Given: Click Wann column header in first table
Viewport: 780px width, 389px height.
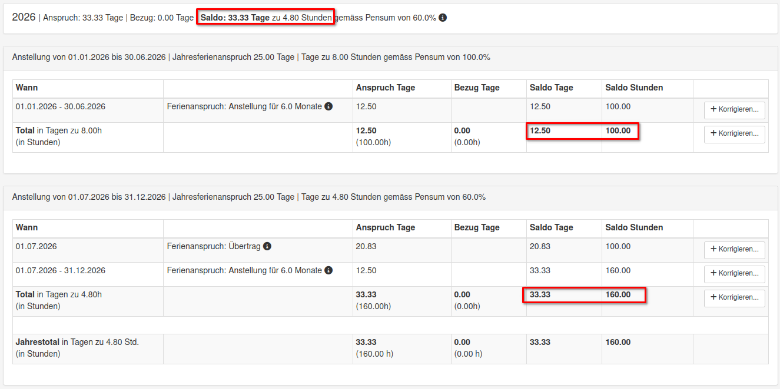Looking at the screenshot, I should (26, 88).
